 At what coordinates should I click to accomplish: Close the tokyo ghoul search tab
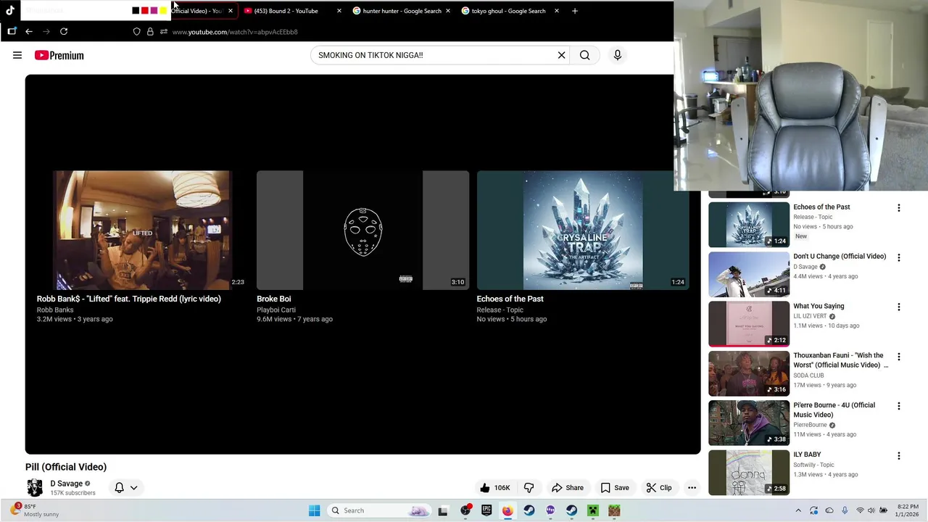(x=556, y=11)
